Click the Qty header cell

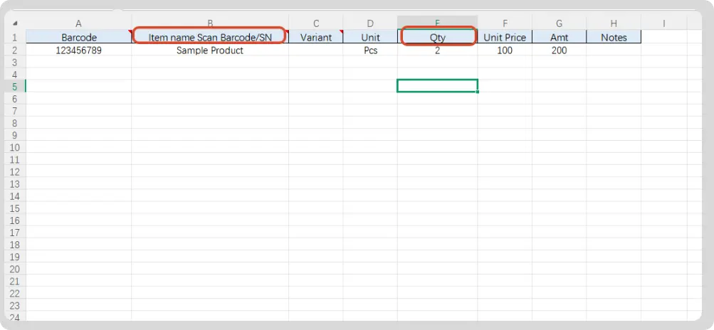click(438, 37)
